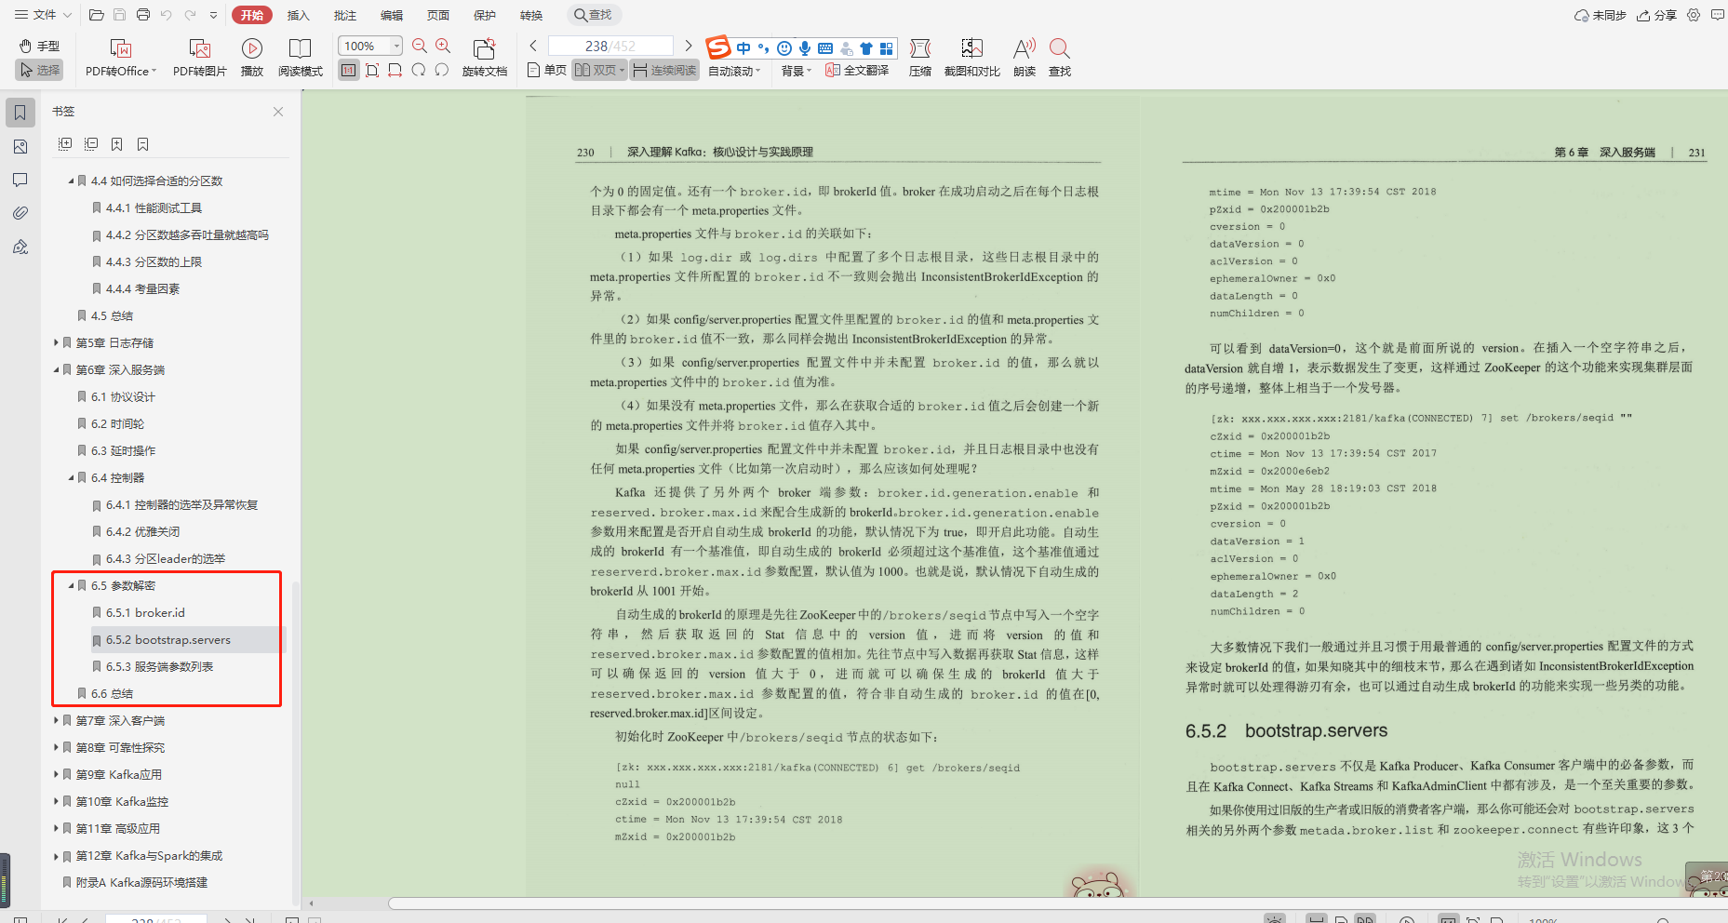Open 压缩 compress tool

point(920,57)
